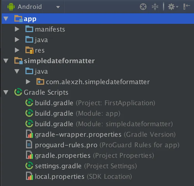Screen dimensions: 194x186
Task: Select build.gradle (Project: FirstApplication)
Action: click(95, 103)
